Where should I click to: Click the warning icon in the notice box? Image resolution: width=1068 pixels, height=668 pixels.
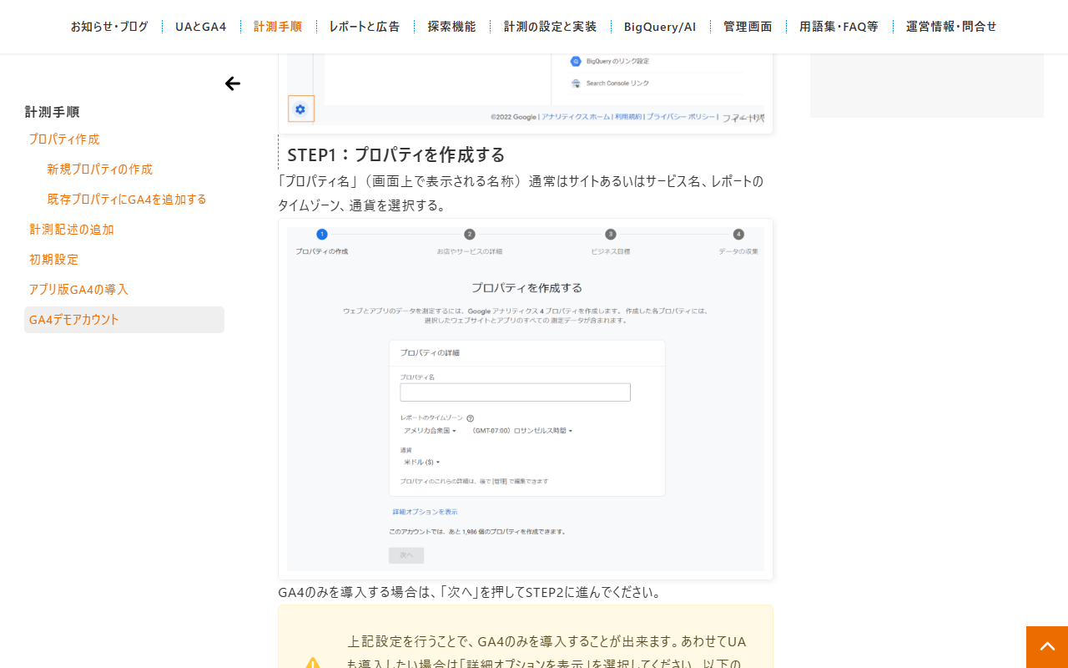point(313,664)
